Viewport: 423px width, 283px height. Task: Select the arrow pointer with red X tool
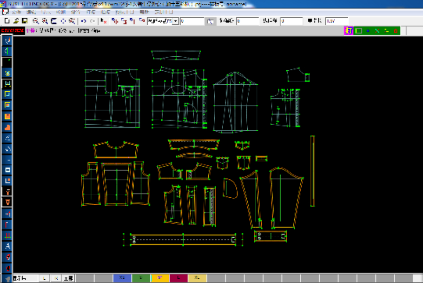point(104,21)
